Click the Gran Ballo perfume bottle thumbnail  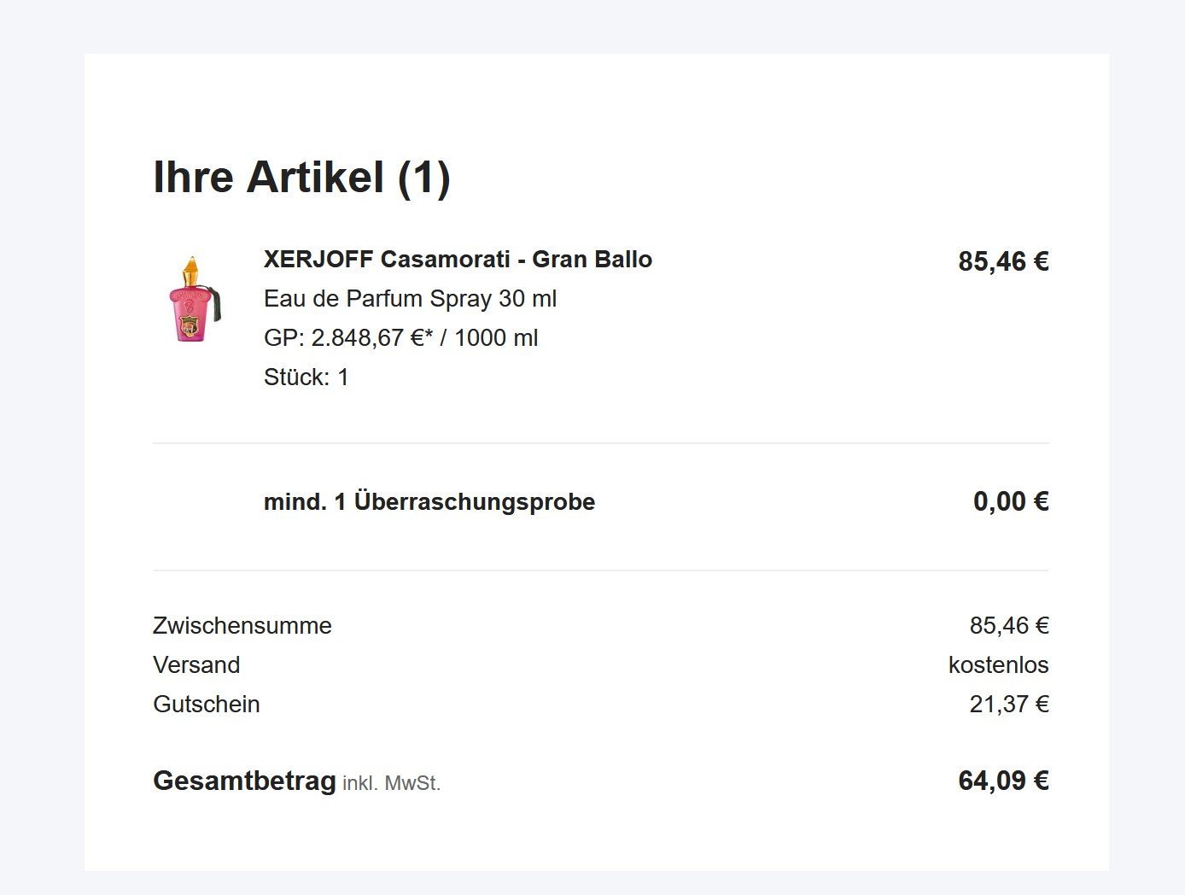[195, 300]
